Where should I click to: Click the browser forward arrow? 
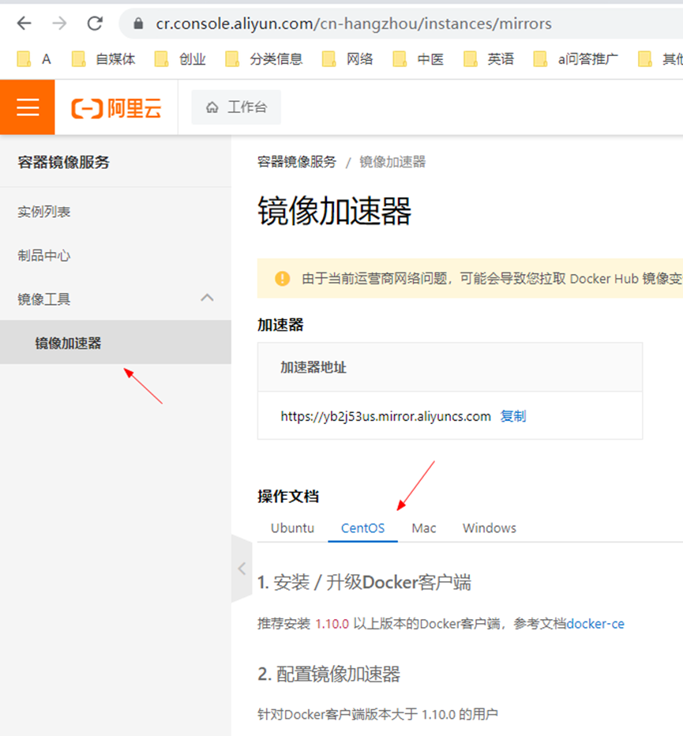pos(60,23)
